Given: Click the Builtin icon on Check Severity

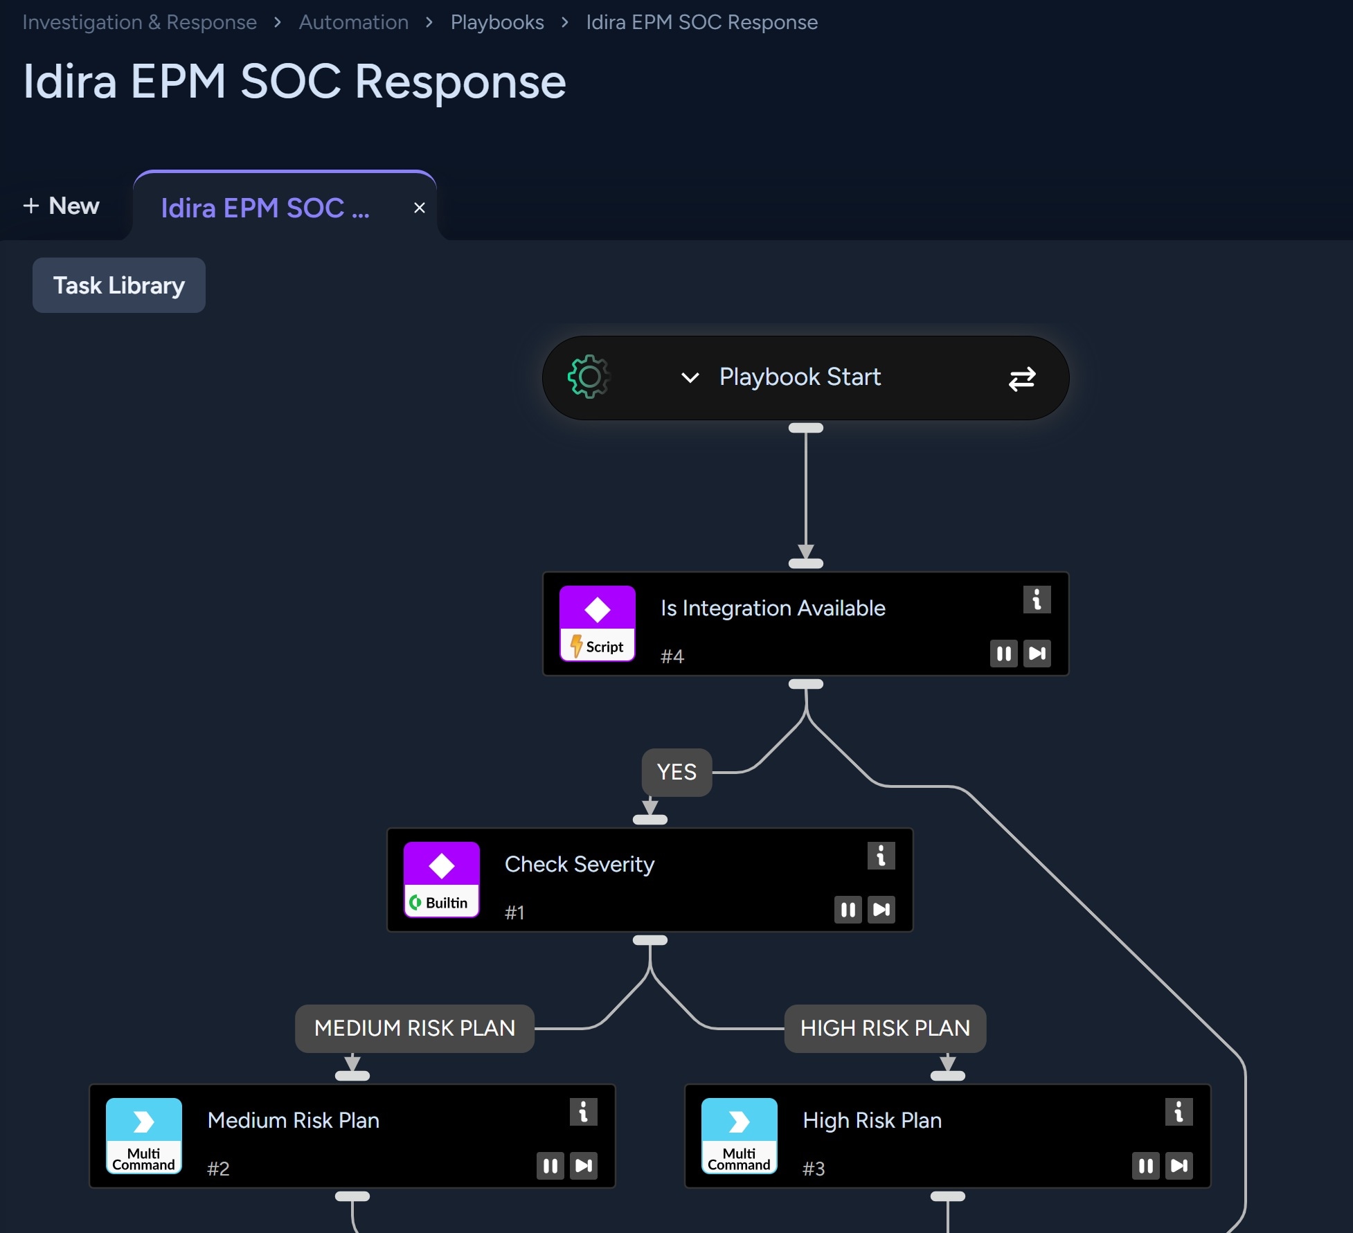Looking at the screenshot, I should [x=442, y=880].
